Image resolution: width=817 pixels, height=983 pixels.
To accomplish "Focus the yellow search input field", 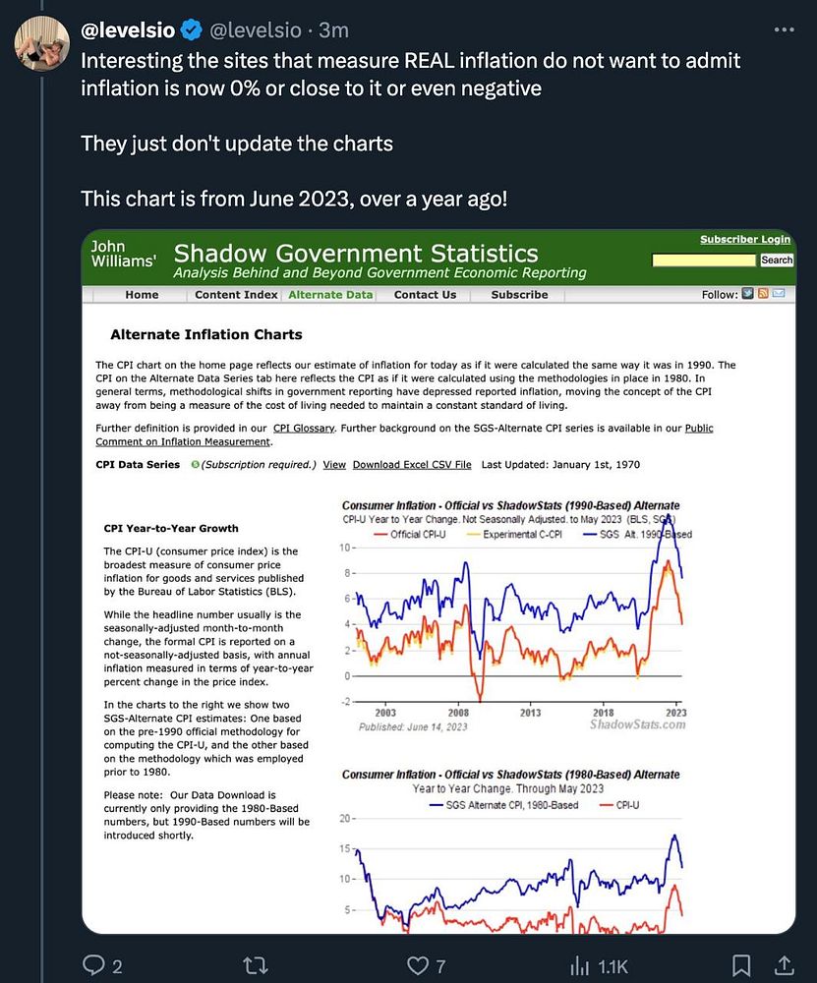I will [705, 260].
